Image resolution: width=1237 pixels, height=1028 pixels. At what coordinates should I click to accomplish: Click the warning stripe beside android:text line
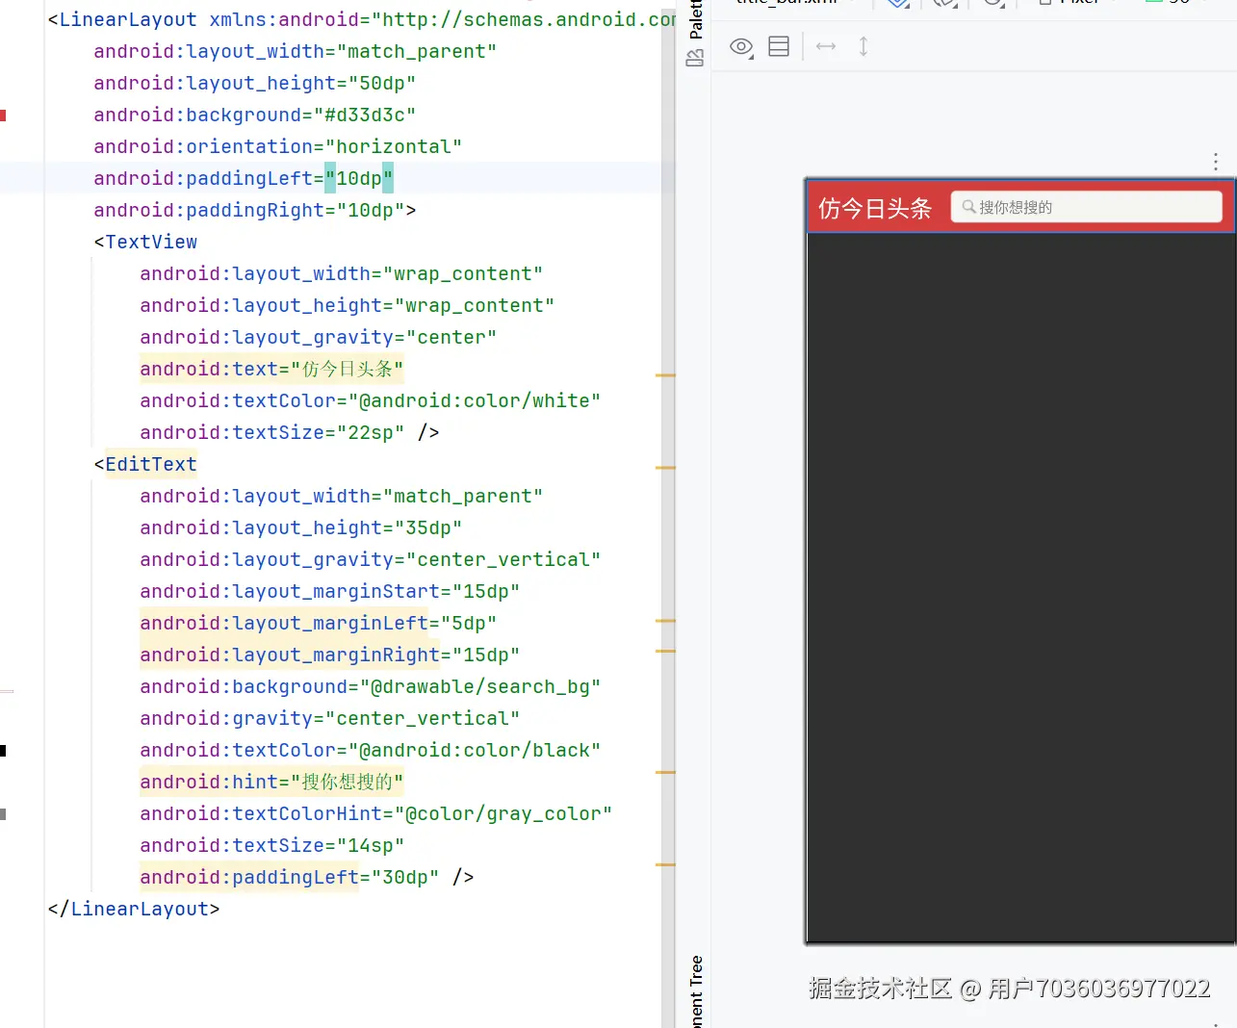pyautogui.click(x=665, y=375)
